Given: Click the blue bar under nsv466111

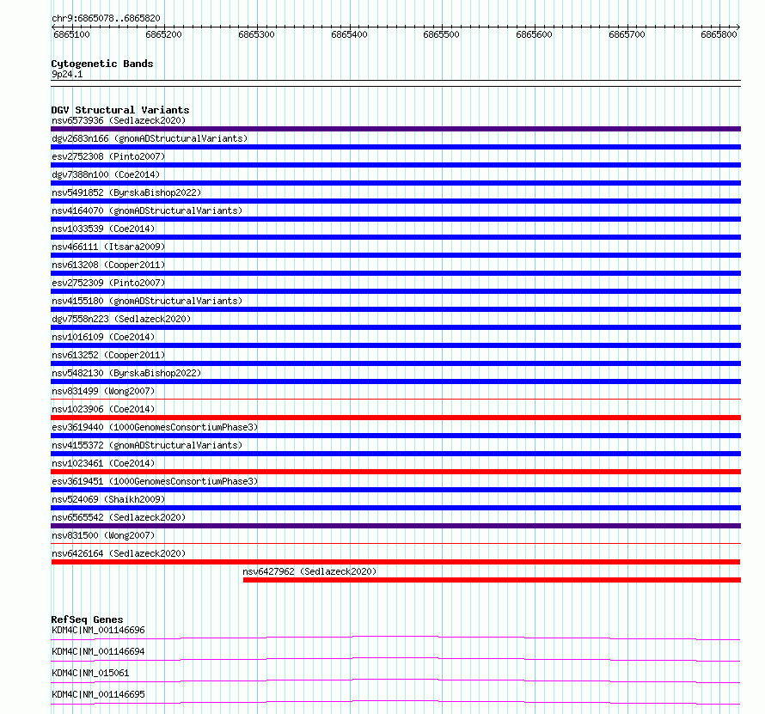Looking at the screenshot, I should (x=395, y=255).
